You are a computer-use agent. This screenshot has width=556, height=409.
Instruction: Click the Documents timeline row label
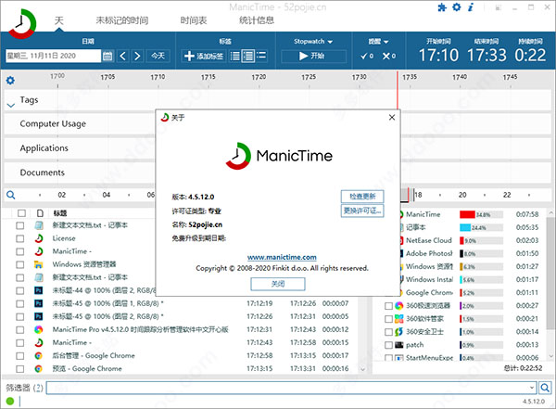point(43,173)
